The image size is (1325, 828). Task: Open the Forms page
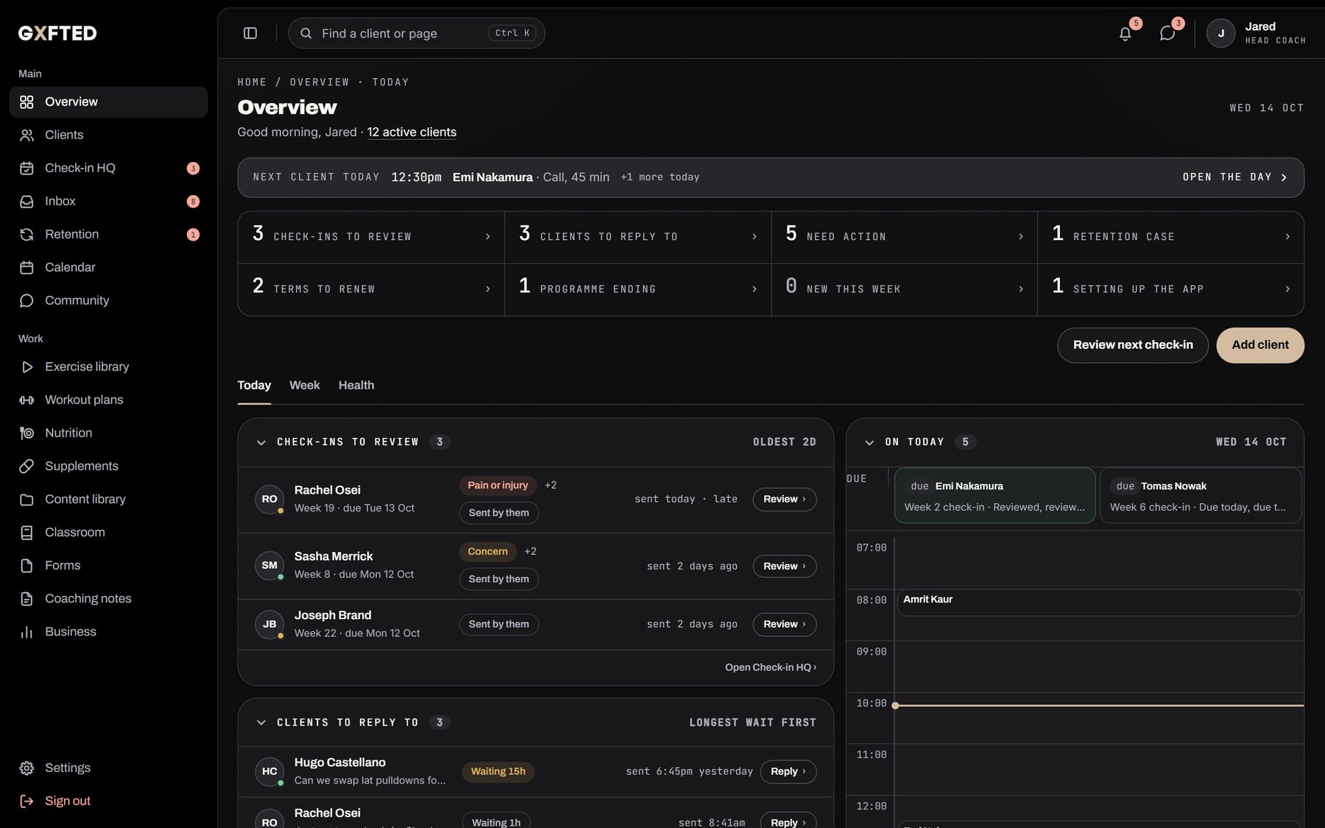coord(108,565)
